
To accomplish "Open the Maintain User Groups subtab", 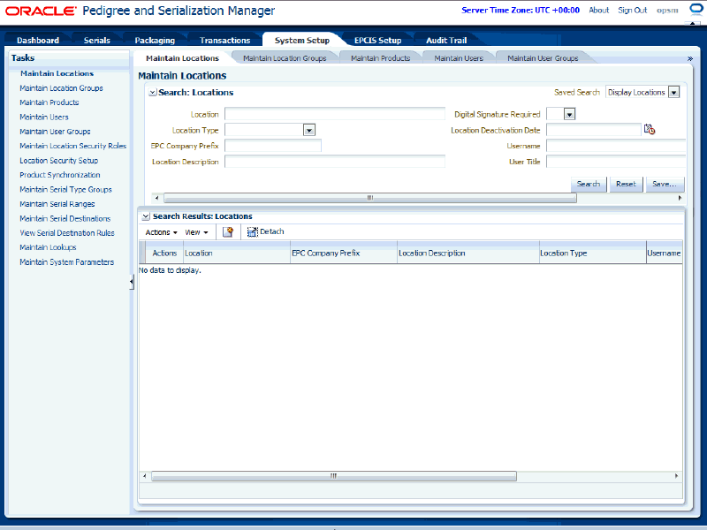I will click(543, 58).
